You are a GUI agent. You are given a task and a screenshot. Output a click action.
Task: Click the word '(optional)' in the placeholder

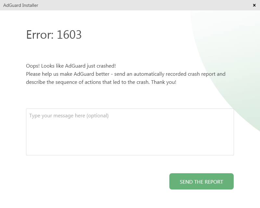tap(97, 116)
